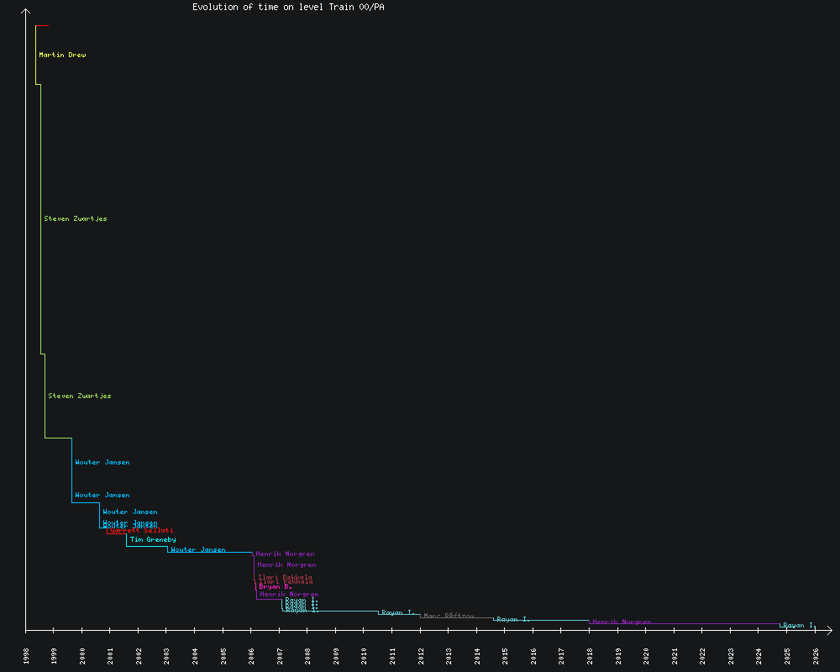840x672 pixels.
Task: Click the Rayan I. label near 2015
Action: tap(513, 620)
